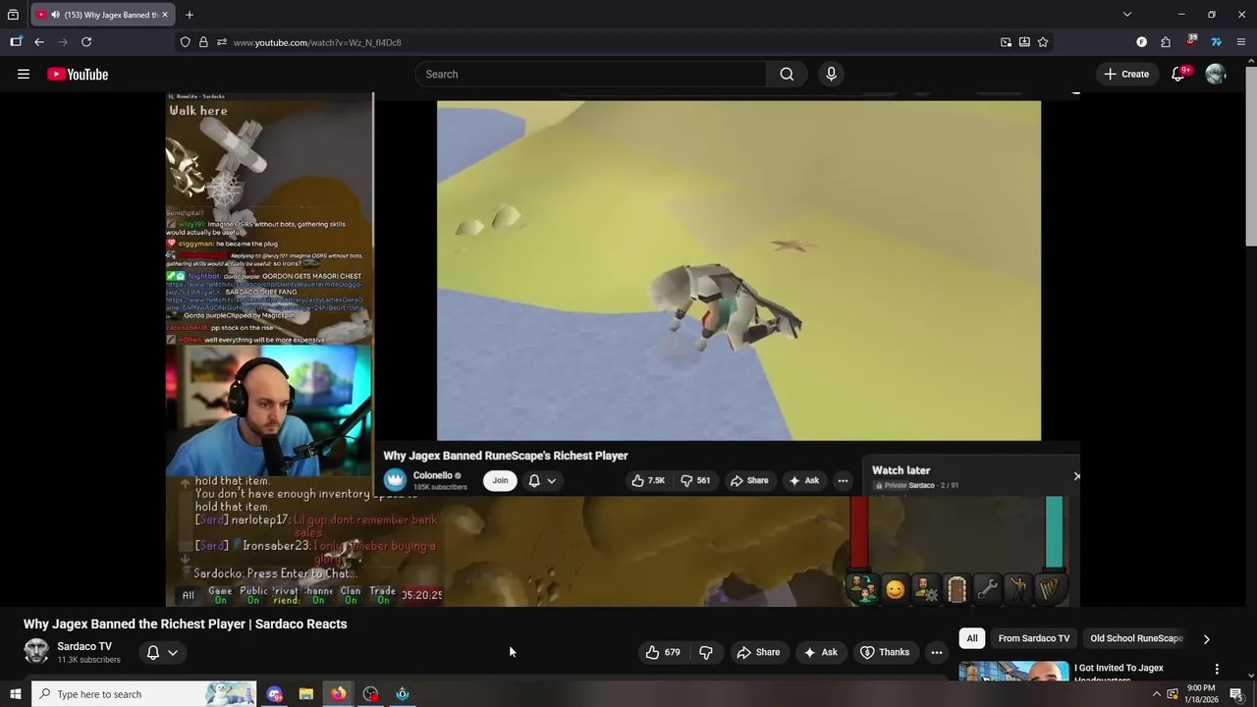Screen dimensions: 1257x707
Task: Start voice search with the microphone
Action: coord(832,74)
